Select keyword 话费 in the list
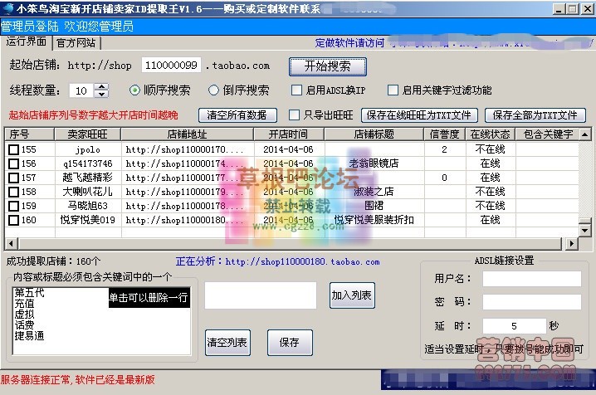Viewport: 596px width, 395px height. pos(24,324)
